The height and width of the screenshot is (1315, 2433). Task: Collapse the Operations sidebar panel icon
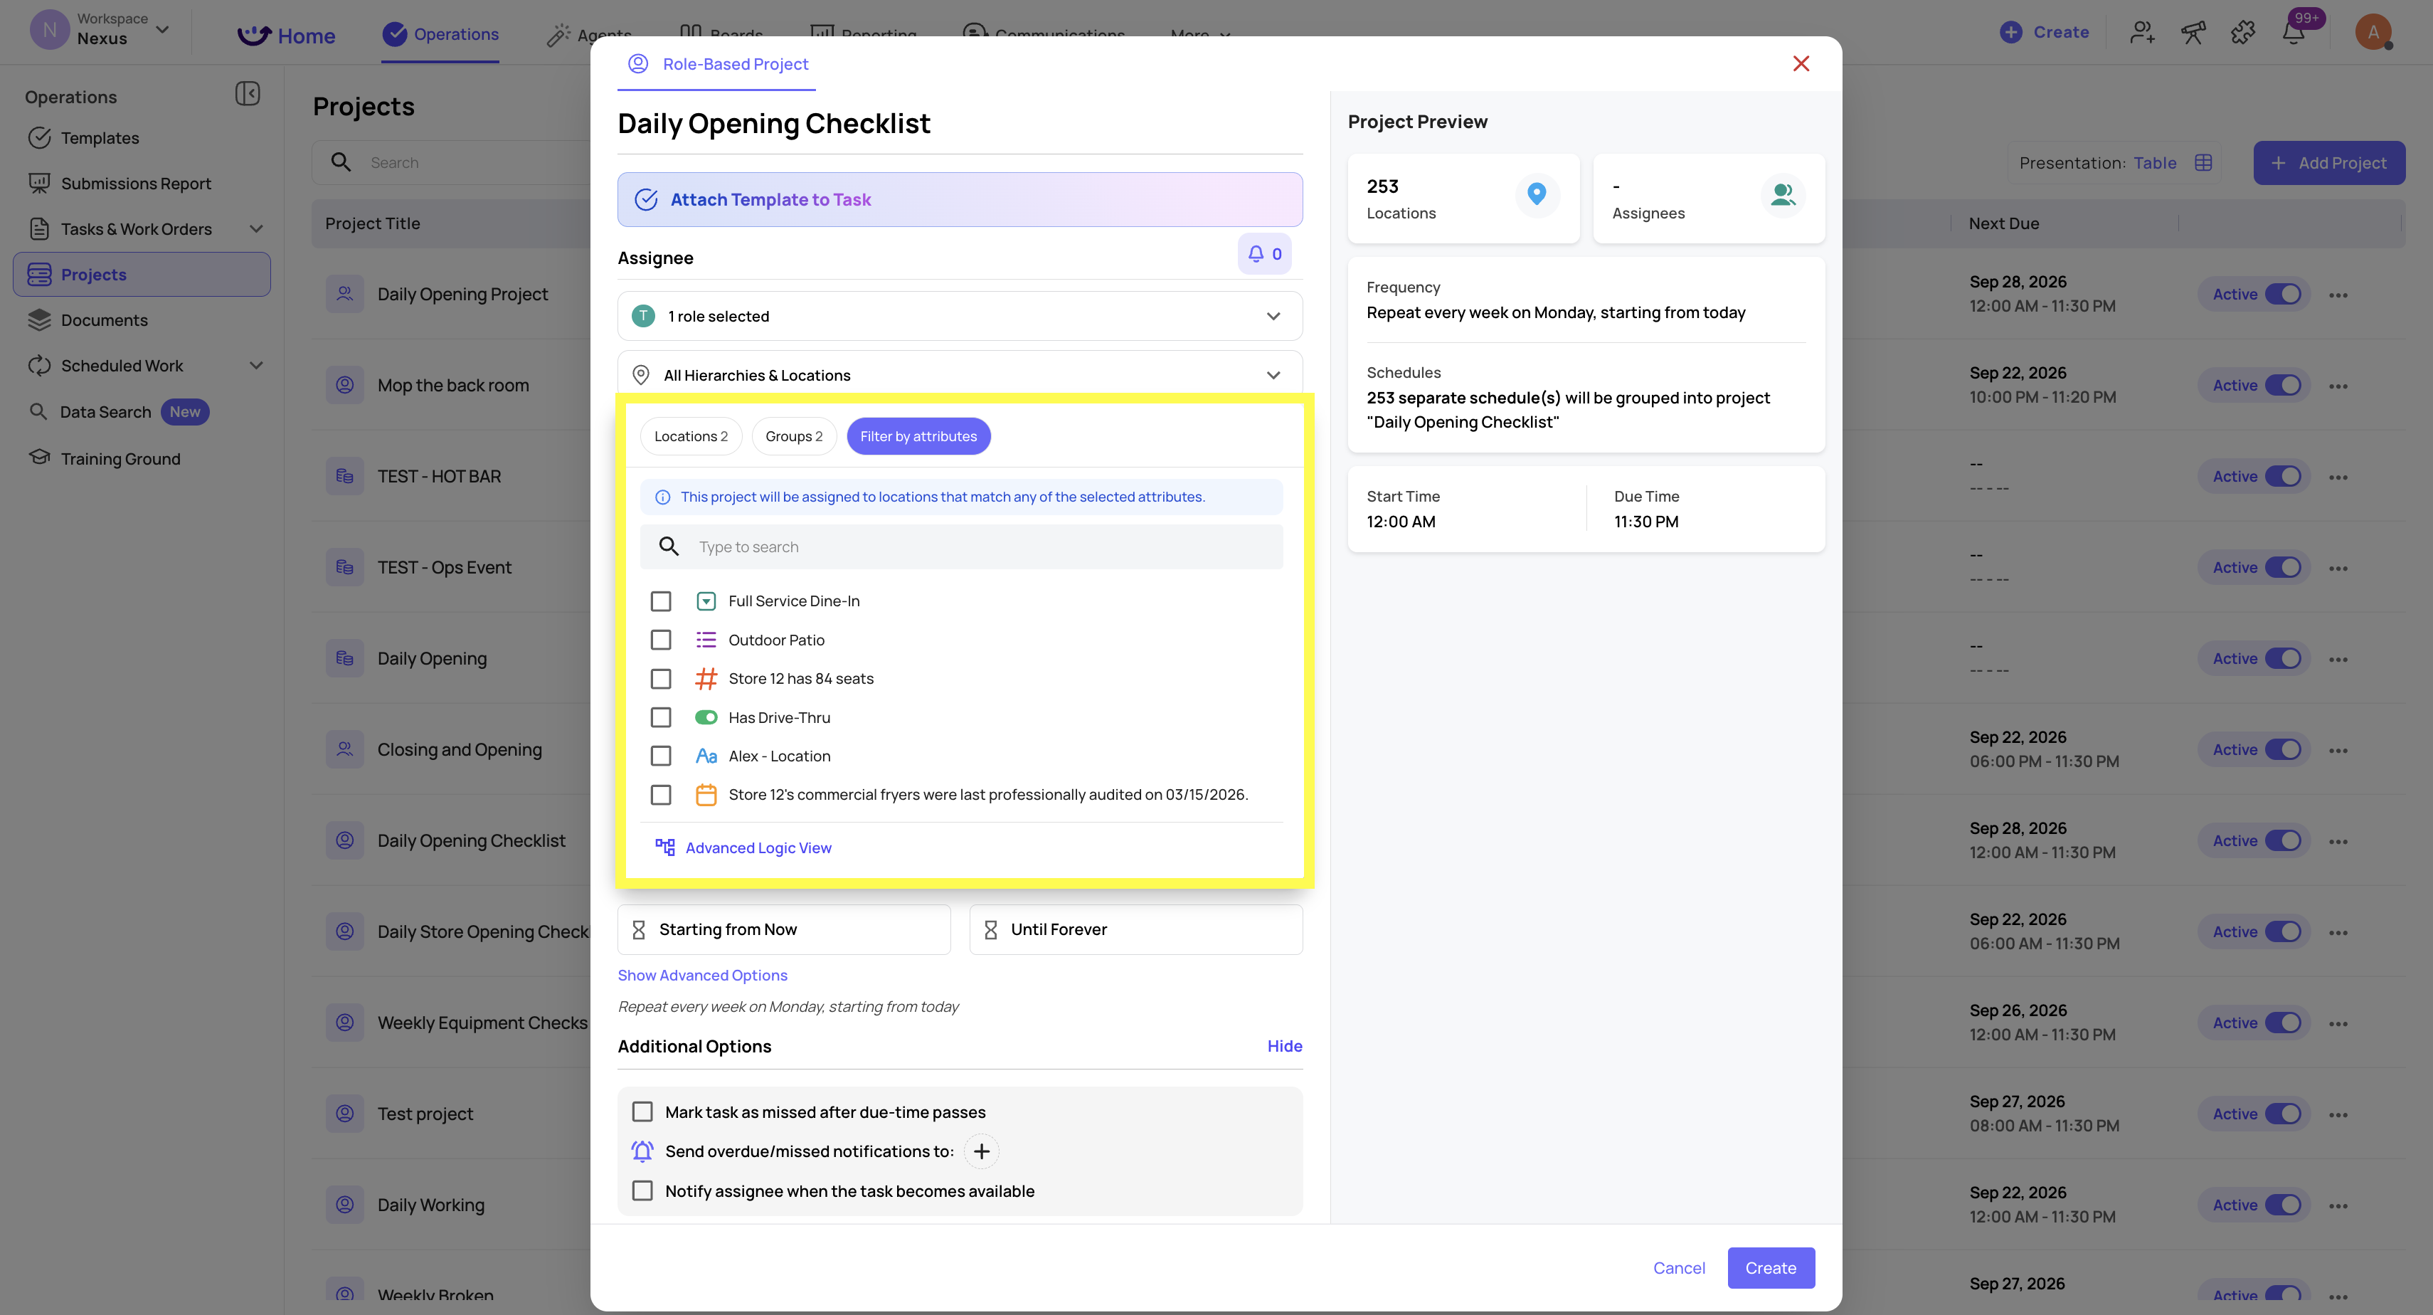pos(248,93)
